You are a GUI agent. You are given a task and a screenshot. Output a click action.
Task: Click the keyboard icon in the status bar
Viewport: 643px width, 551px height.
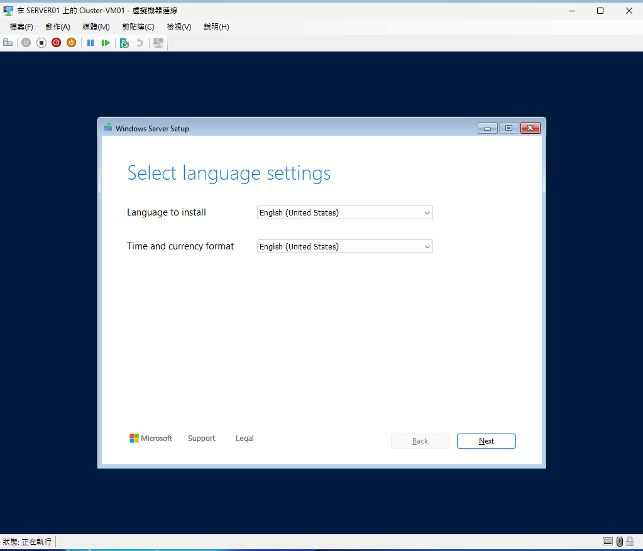(x=608, y=542)
